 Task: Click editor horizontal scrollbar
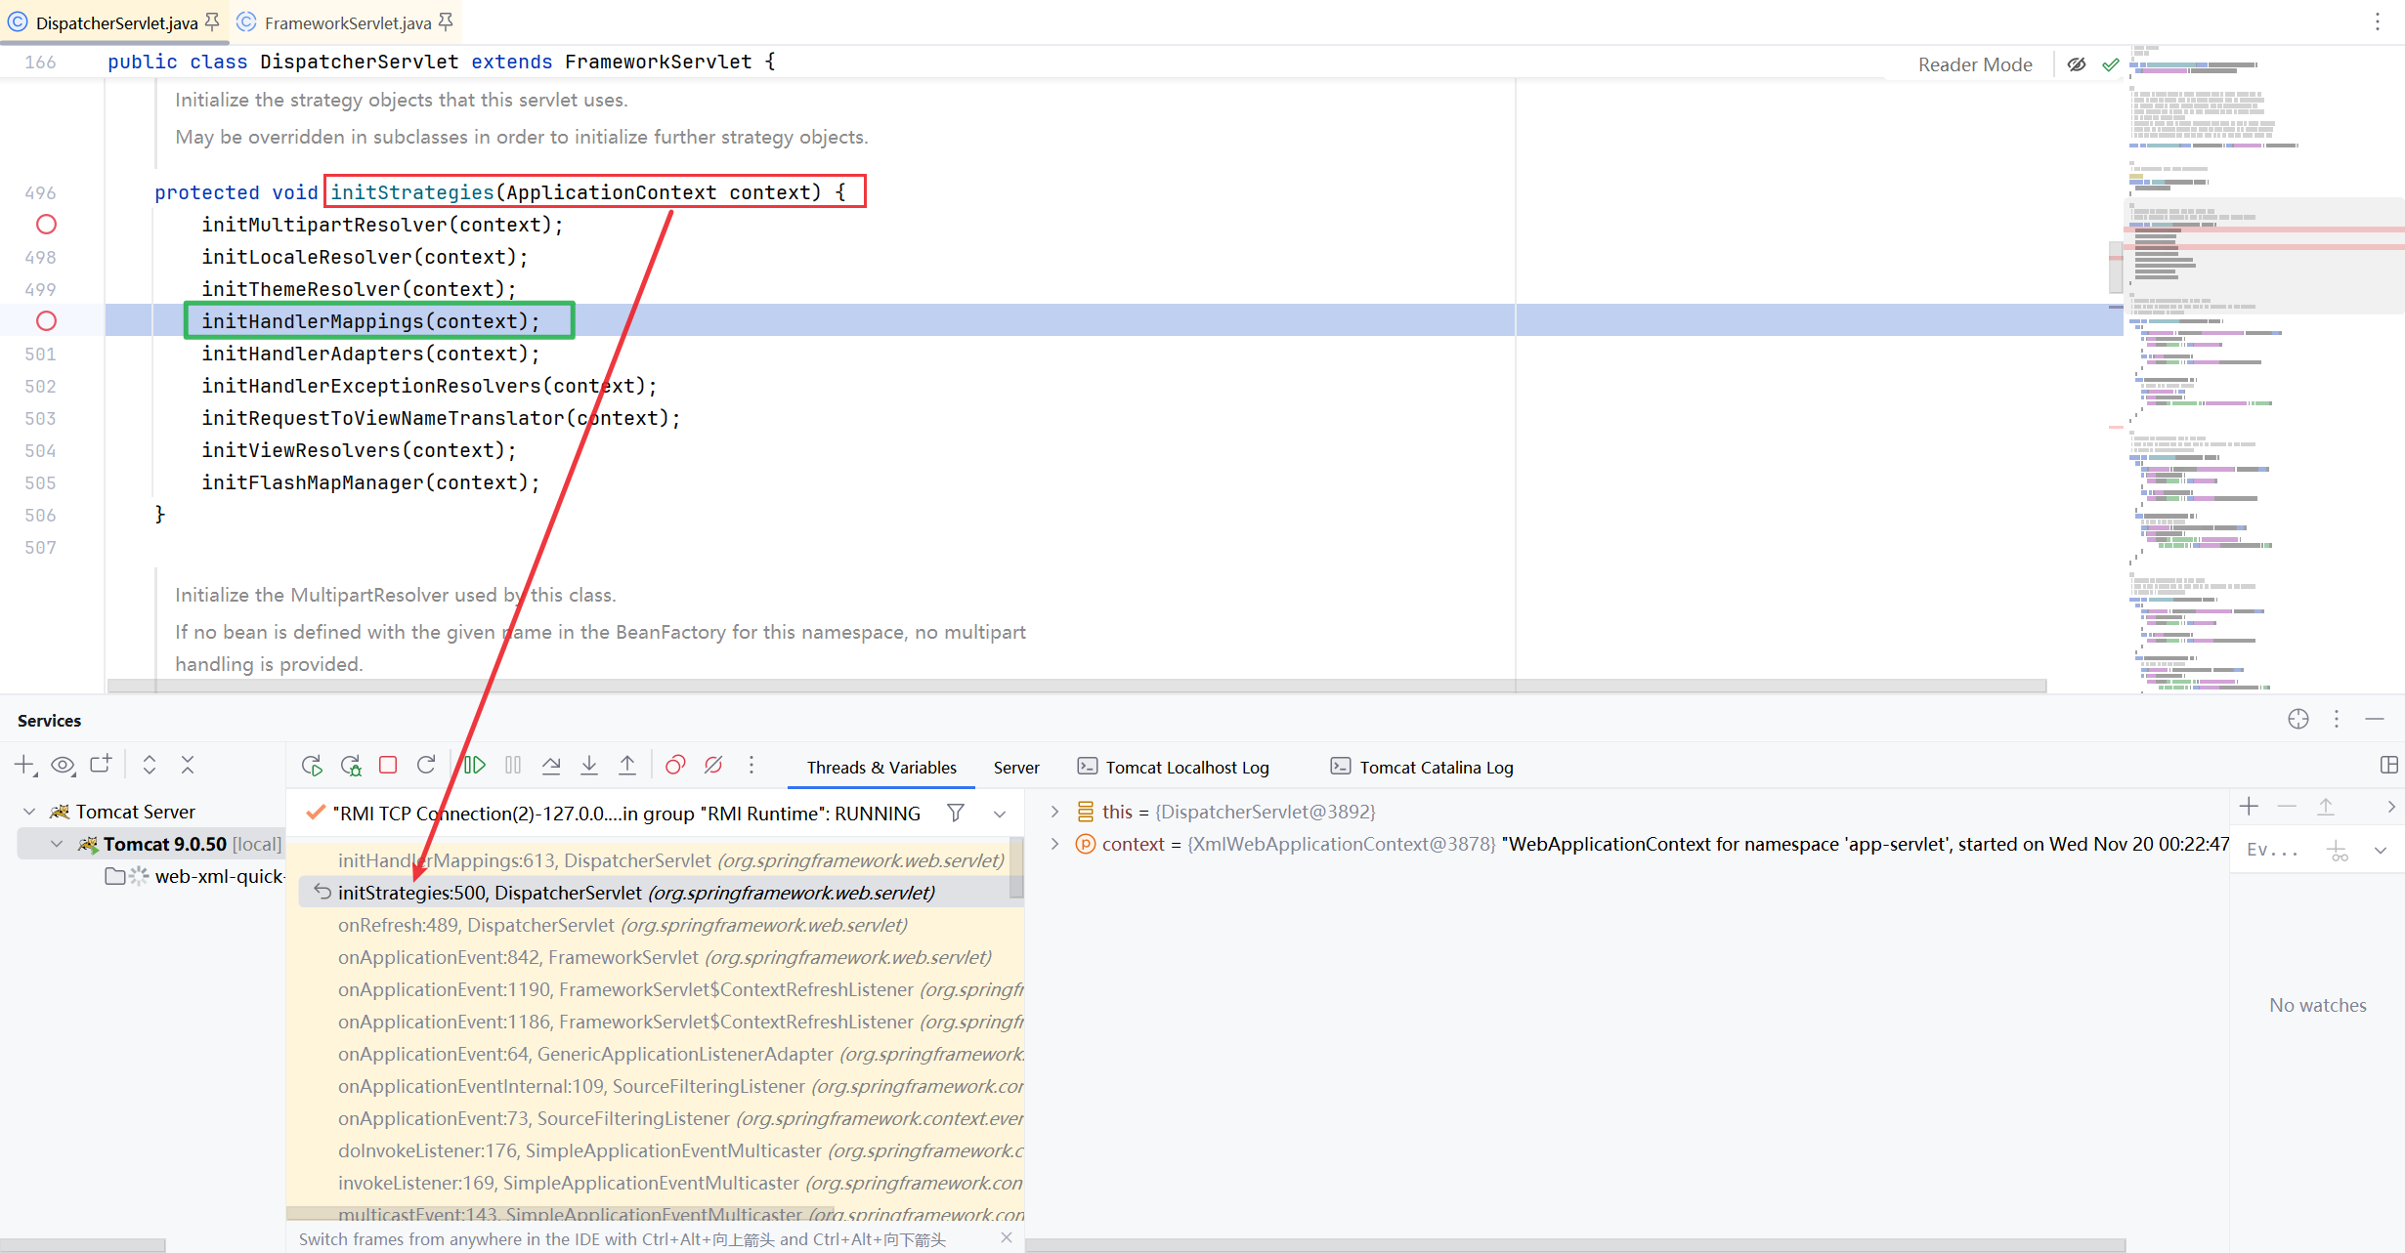pyautogui.click(x=1075, y=687)
